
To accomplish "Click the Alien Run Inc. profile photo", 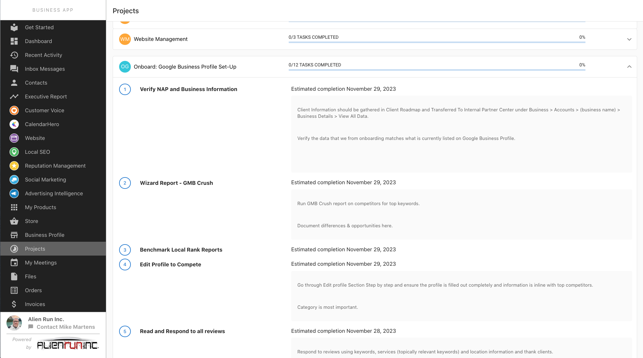I will [14, 323].
